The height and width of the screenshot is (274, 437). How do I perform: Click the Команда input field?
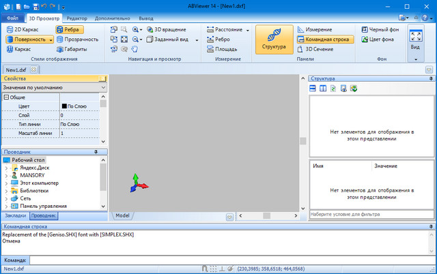(229, 260)
